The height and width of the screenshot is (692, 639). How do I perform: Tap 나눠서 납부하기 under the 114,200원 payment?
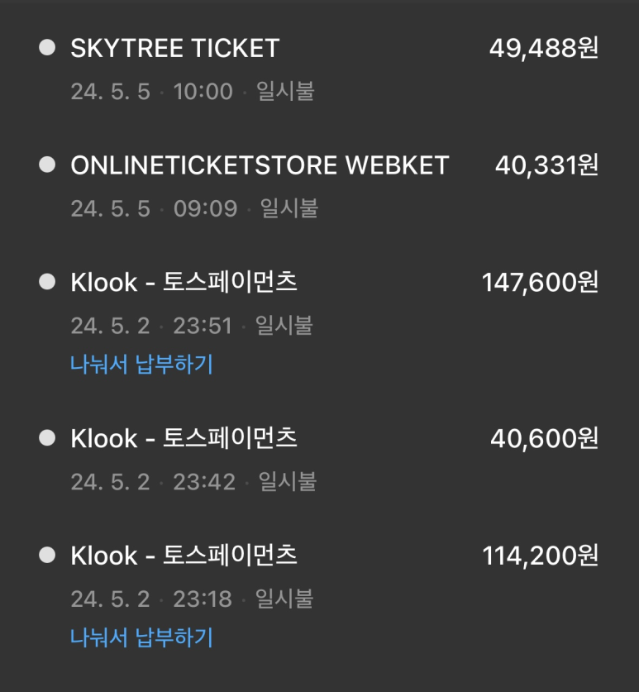coord(141,637)
